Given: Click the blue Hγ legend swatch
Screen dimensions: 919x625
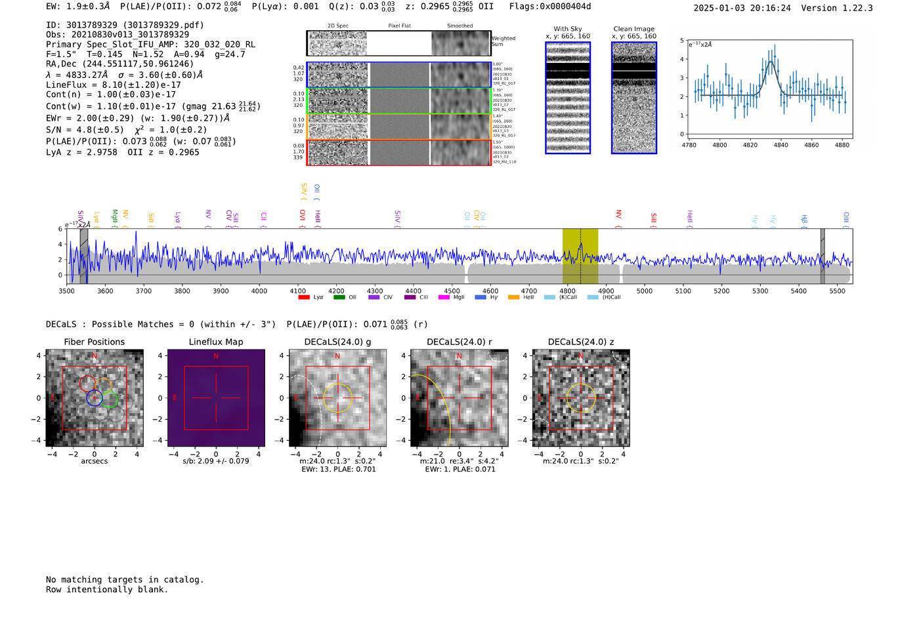Looking at the screenshot, I should (x=481, y=297).
